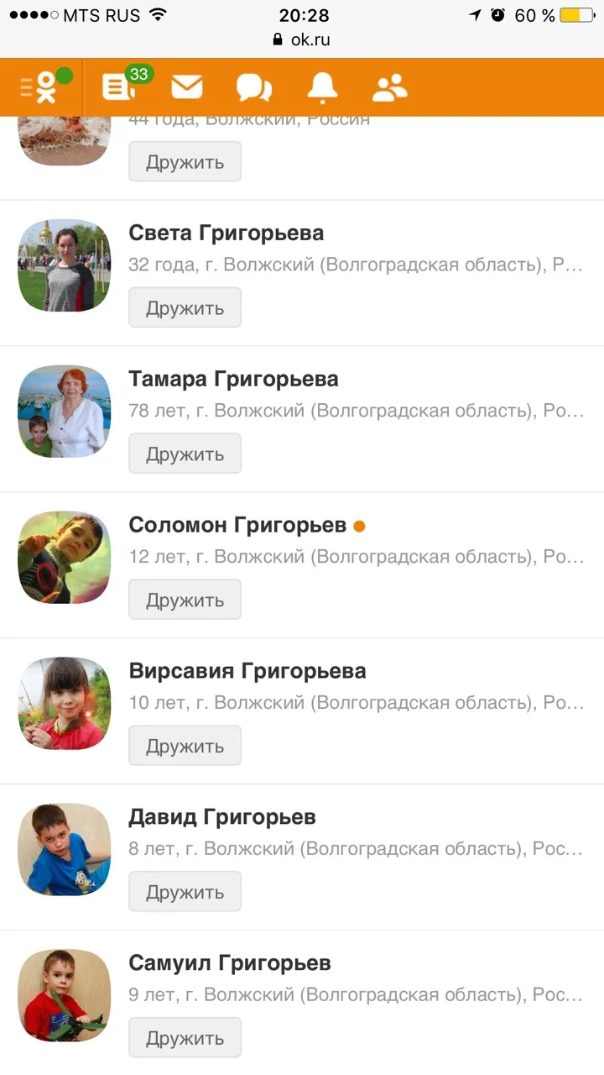Click Дружить button for Самуил Григорьев
This screenshot has height=1075, width=604.
185,1038
